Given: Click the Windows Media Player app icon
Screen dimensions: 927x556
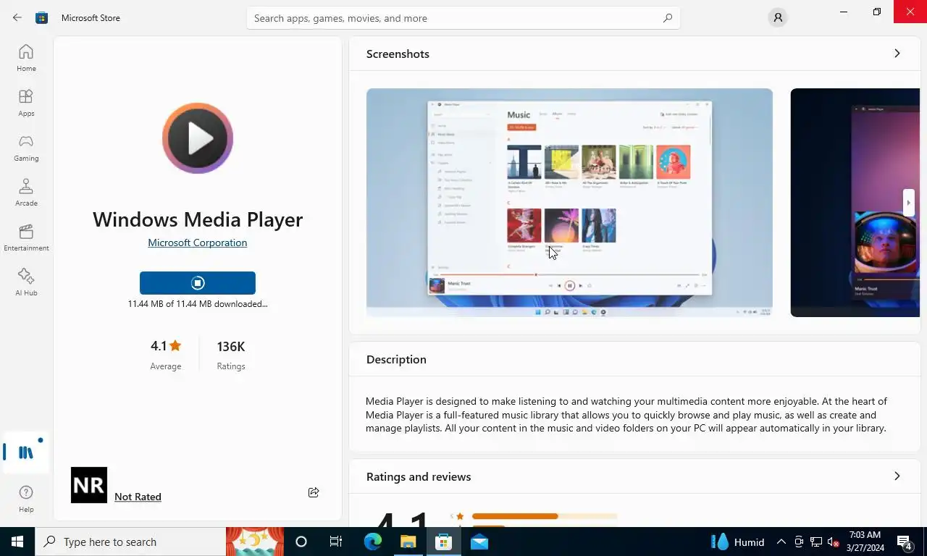Looking at the screenshot, I should (198, 138).
